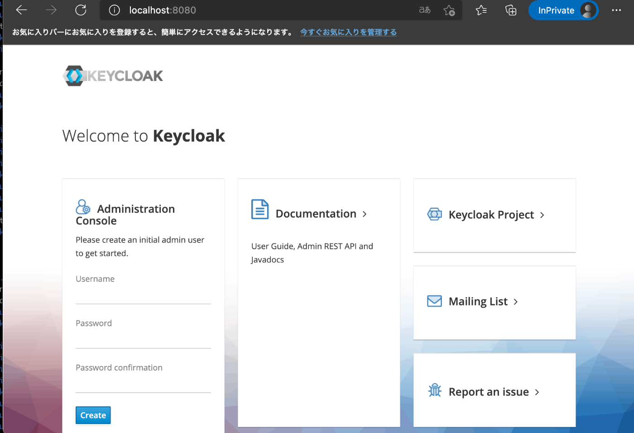
Task: Open the Keycloak Project link
Action: tap(491, 215)
